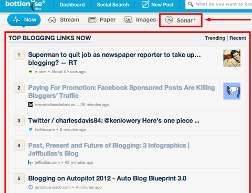Click the search magnifier icon
The width and height of the screenshot is (252, 193).
(191, 4)
